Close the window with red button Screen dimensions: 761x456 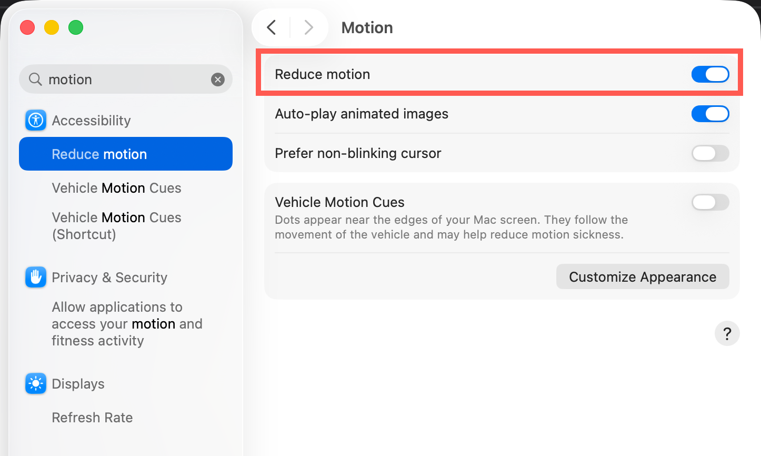[x=27, y=27]
